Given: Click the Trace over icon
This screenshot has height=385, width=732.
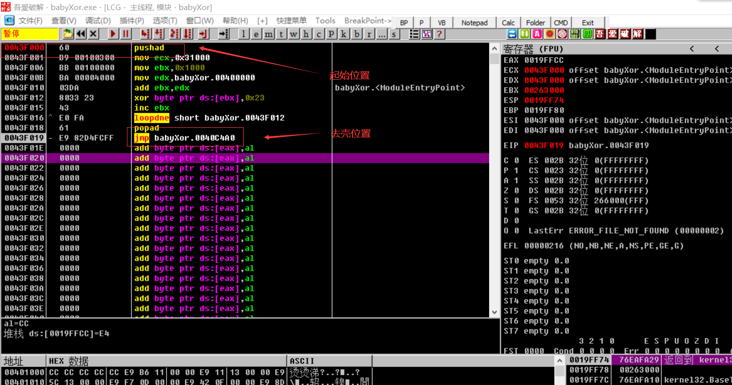Looking at the screenshot, I should 188,34.
